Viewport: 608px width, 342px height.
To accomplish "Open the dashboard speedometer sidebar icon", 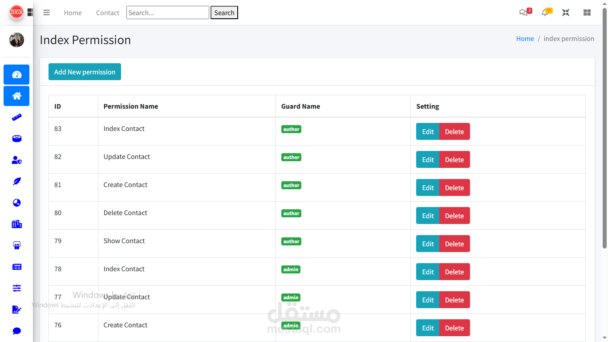I will click(x=16, y=74).
